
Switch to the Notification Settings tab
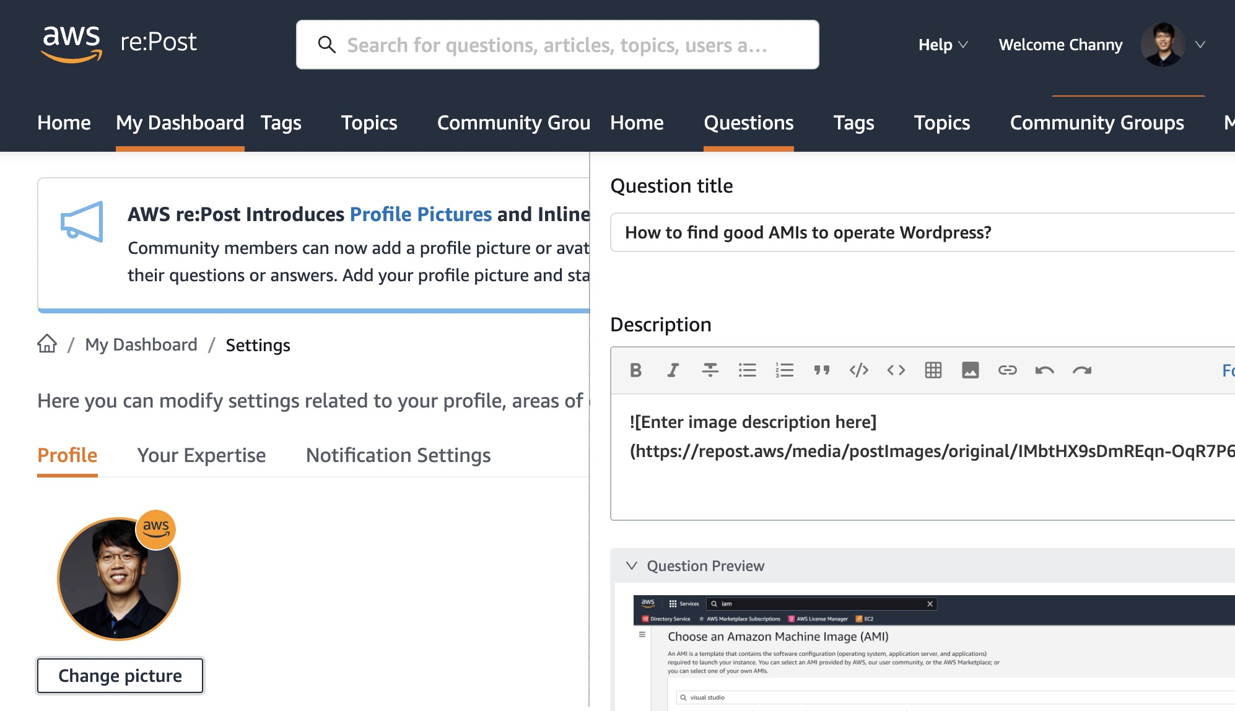(398, 455)
